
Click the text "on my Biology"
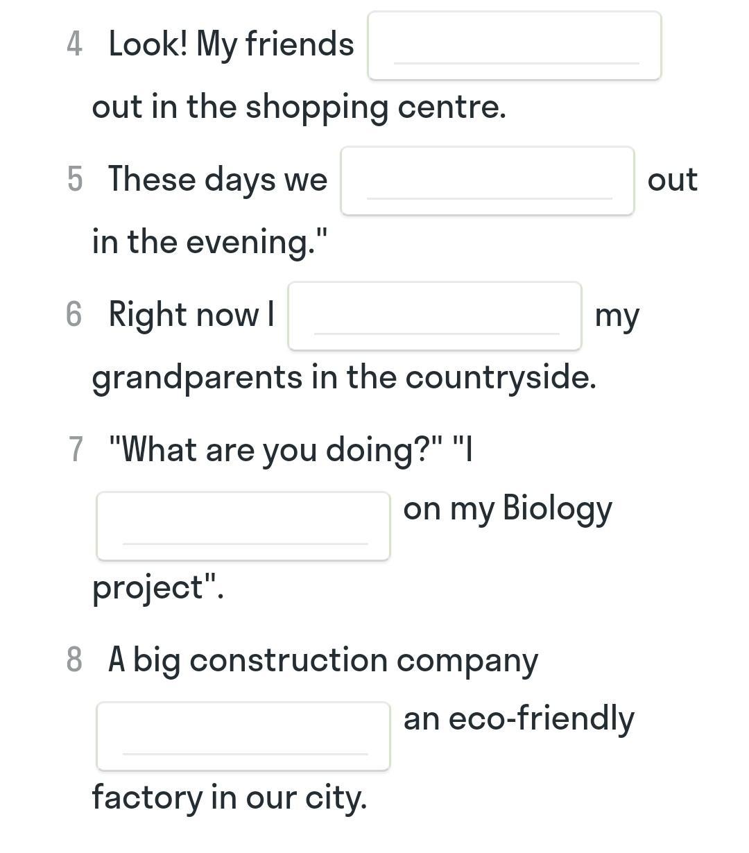coord(508,508)
